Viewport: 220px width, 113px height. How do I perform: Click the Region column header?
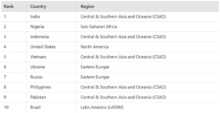[147, 6]
